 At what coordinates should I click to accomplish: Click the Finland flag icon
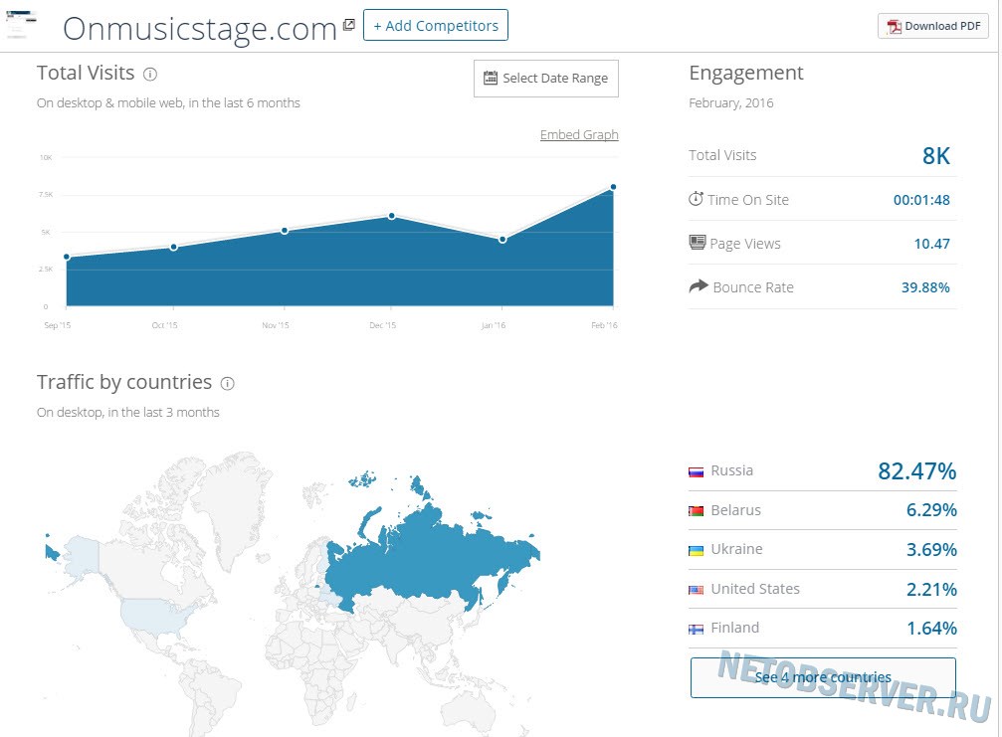(x=696, y=629)
